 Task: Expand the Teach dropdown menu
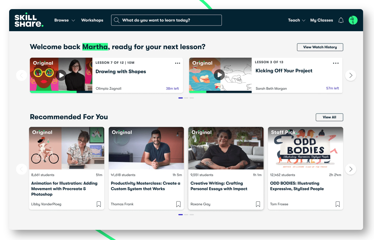(x=296, y=20)
